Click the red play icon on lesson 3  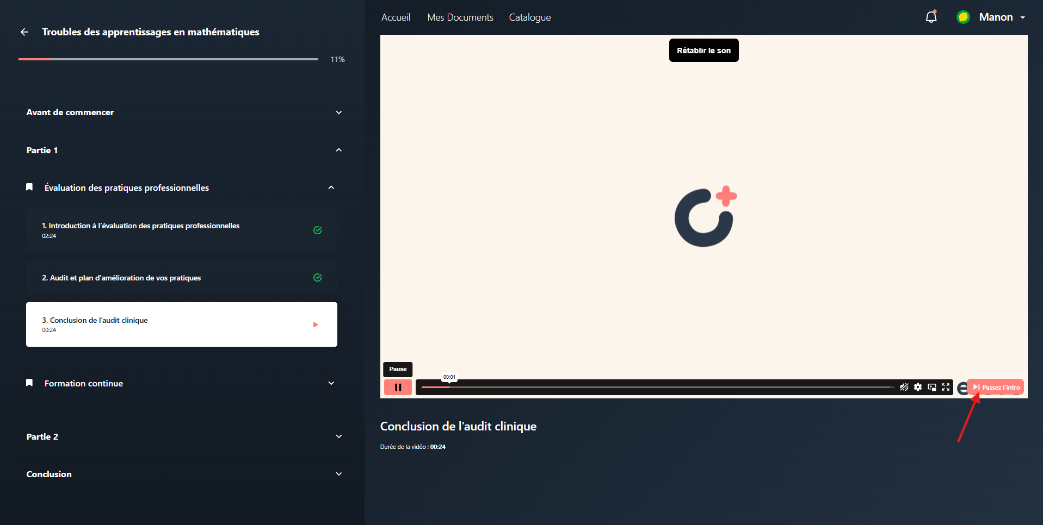coord(316,324)
